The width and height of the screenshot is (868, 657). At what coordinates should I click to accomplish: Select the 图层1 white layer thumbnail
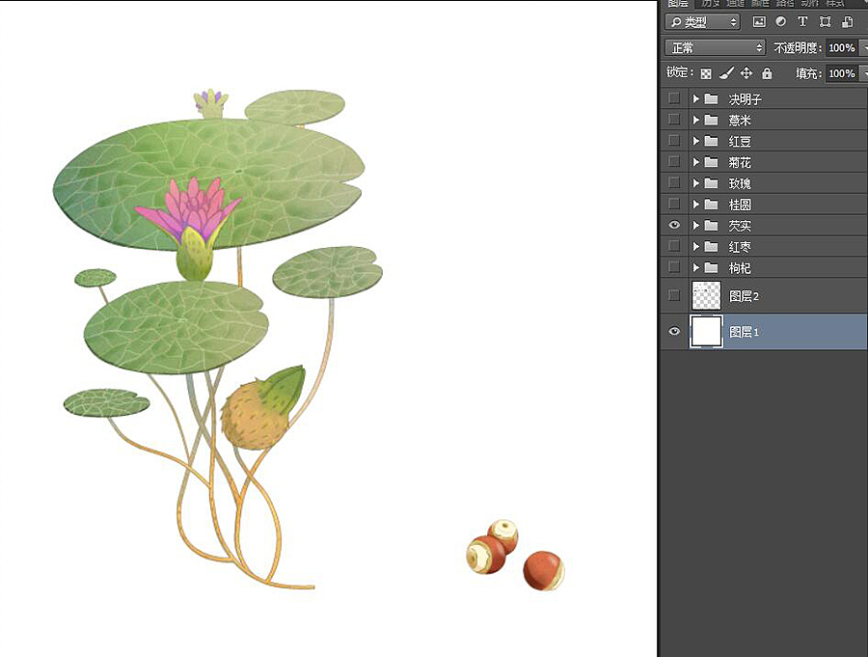[706, 331]
